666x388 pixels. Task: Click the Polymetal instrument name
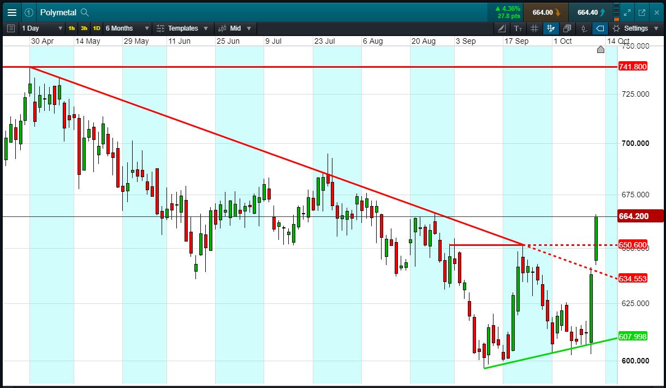(58, 12)
